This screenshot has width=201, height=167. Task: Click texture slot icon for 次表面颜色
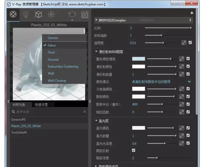[x=181, y=89]
